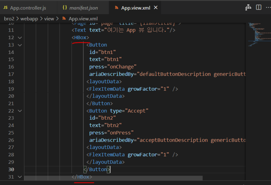Click the closing layoutData tag on line 29

coord(105,162)
